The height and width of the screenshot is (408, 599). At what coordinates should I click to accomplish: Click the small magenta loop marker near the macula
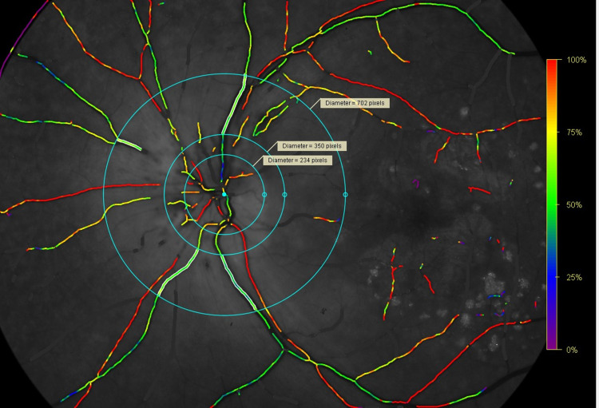(x=415, y=183)
